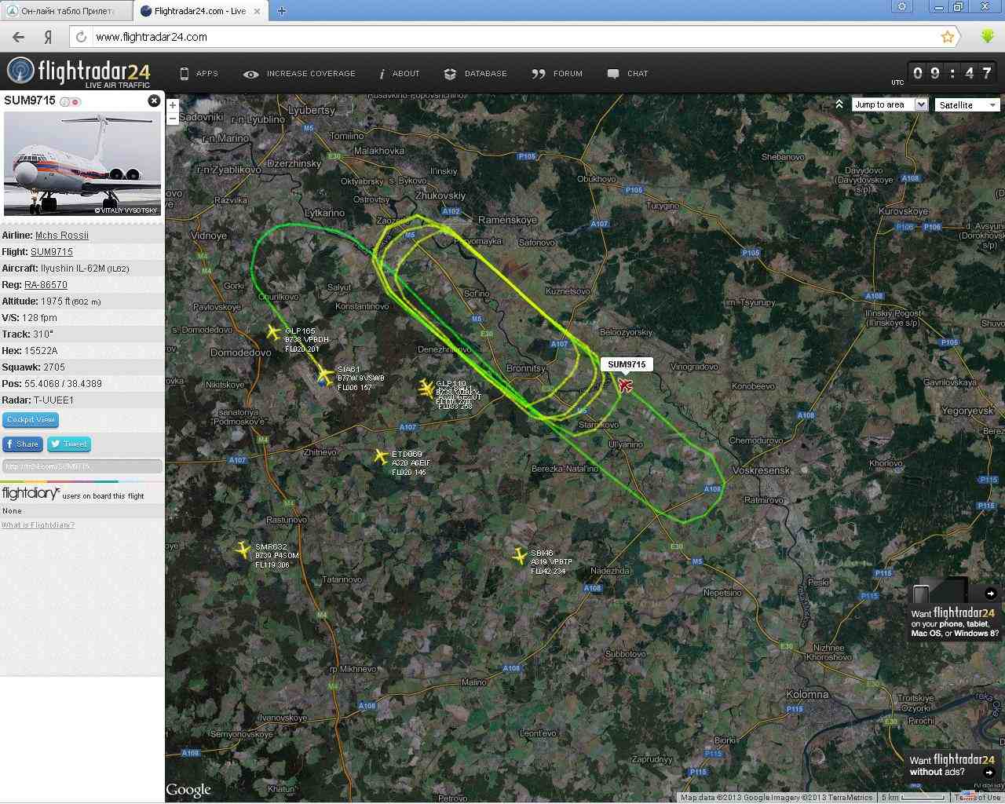This screenshot has width=1005, height=804.
Task: Open the APPS menu item
Action: point(207,74)
